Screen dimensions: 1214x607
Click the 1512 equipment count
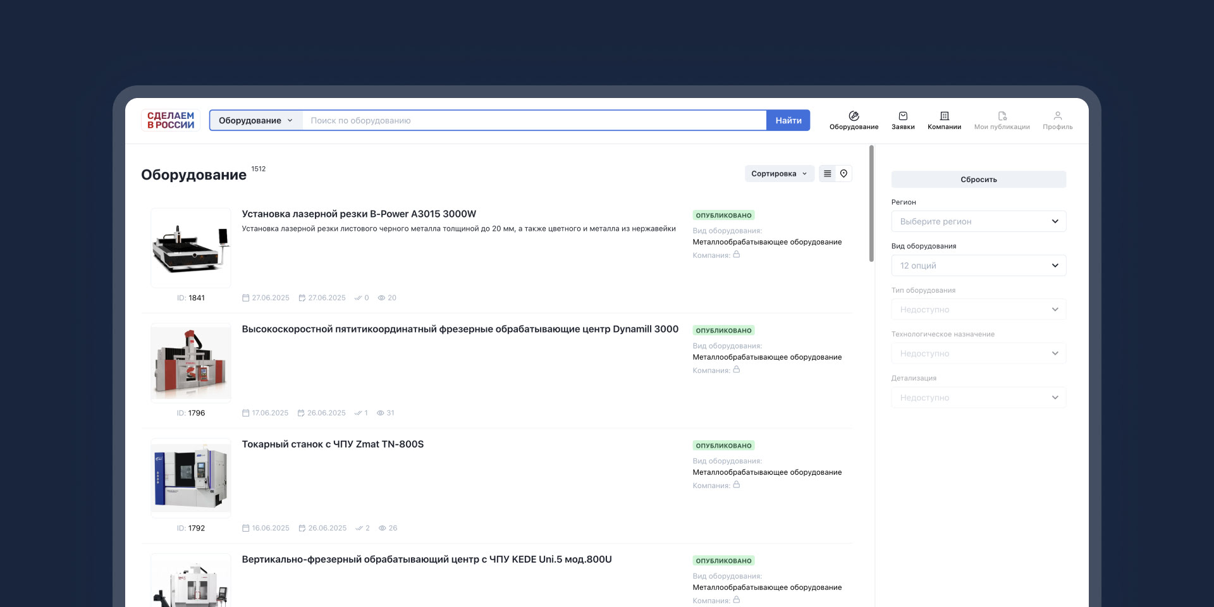click(x=259, y=169)
